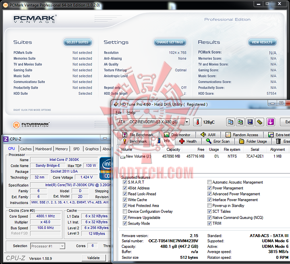Image resolution: width=290 pixels, height=264 pixels.
Task: Switch to the Caches tab in CPU-Z
Action: pos(26,149)
